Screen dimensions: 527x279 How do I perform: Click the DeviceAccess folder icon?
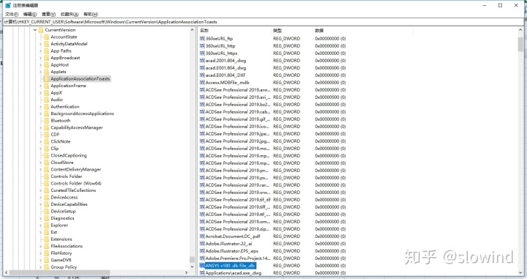pyautogui.click(x=46, y=197)
